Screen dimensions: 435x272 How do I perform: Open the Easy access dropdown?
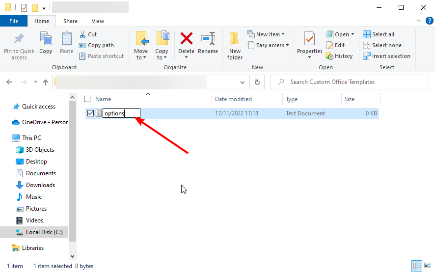[x=268, y=45]
